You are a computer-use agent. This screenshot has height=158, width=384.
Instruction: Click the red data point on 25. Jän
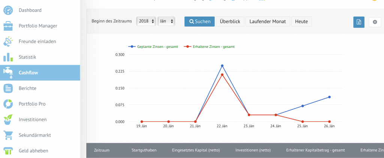(x=303, y=122)
